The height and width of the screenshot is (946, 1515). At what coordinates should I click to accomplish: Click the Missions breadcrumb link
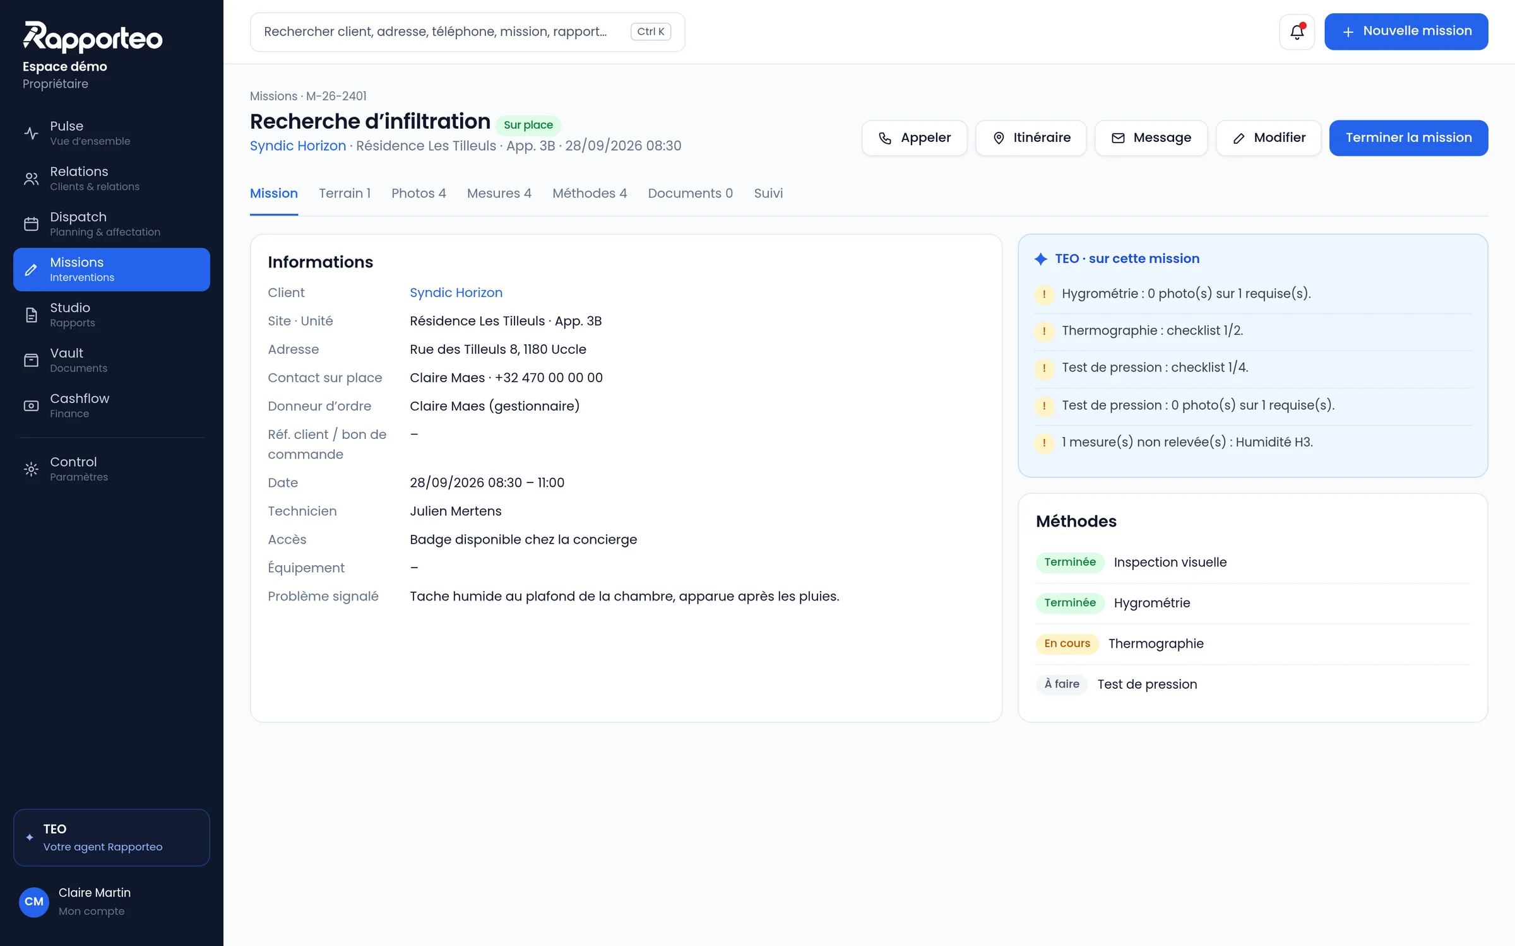click(x=273, y=96)
